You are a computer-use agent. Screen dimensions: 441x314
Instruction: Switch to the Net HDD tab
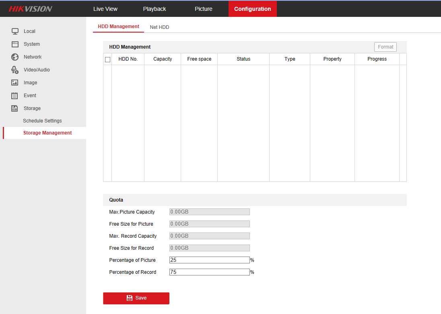coord(159,27)
